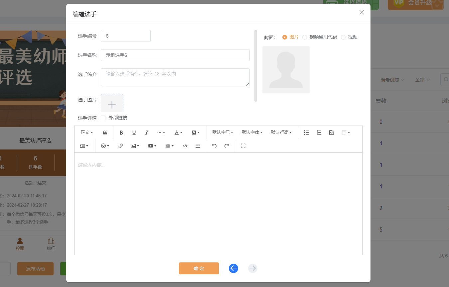The image size is (449, 287).
Task: Open the 默认字号 font size dropdown
Action: point(223,133)
